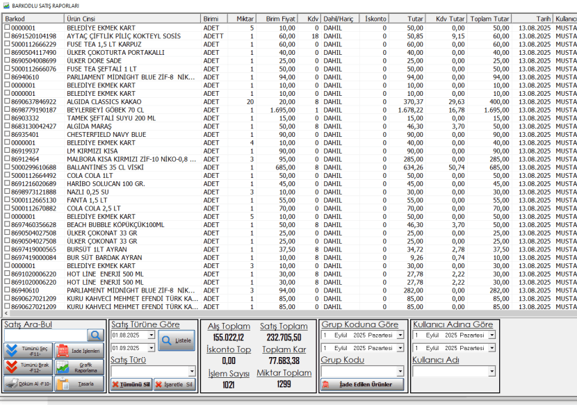Click the BURSÜT 1LT AYRAN row
This screenshot has height=405, width=577.
coord(289,249)
